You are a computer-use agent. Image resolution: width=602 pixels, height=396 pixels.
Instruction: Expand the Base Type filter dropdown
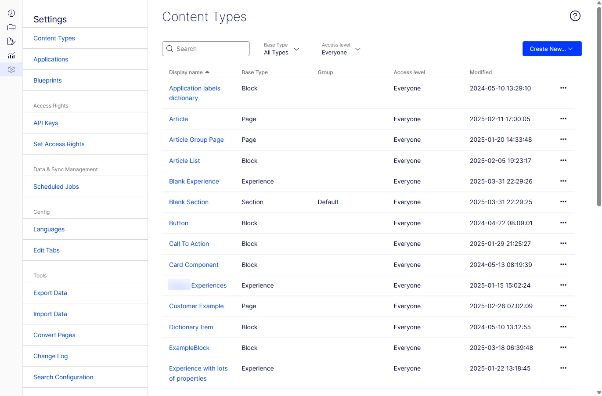coord(281,49)
